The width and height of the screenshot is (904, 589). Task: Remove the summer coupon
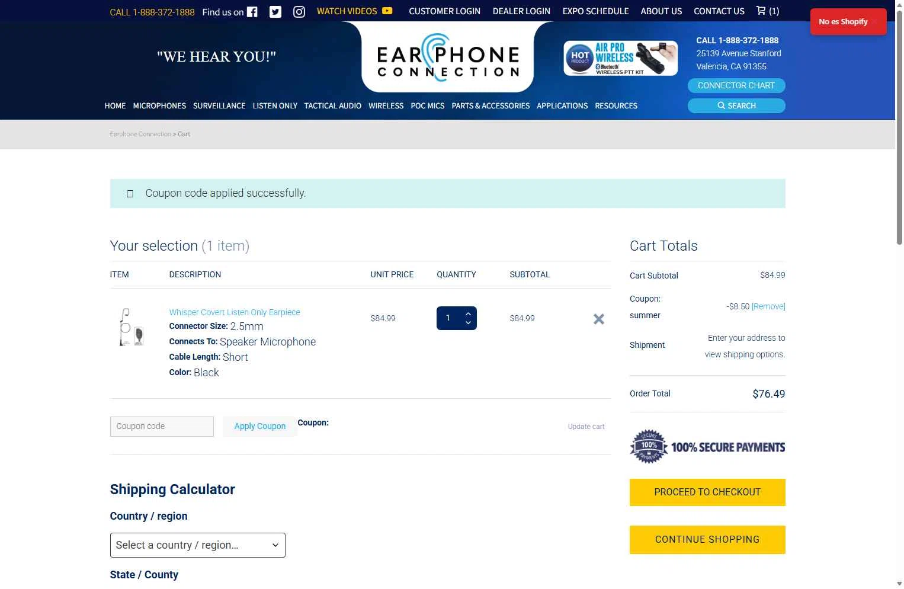(768, 306)
